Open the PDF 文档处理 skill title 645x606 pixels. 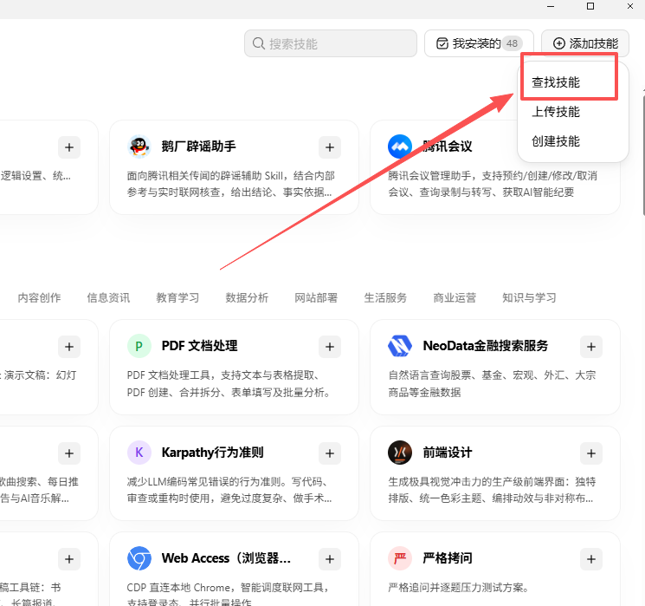199,346
